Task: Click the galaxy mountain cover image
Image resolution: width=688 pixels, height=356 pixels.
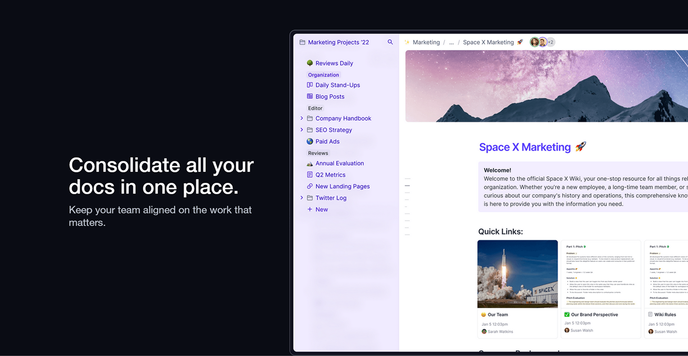Action: [546, 86]
